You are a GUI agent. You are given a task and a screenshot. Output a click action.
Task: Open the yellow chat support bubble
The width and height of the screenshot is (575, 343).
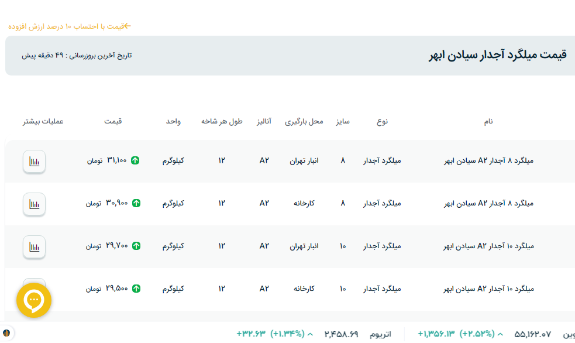coord(34,300)
